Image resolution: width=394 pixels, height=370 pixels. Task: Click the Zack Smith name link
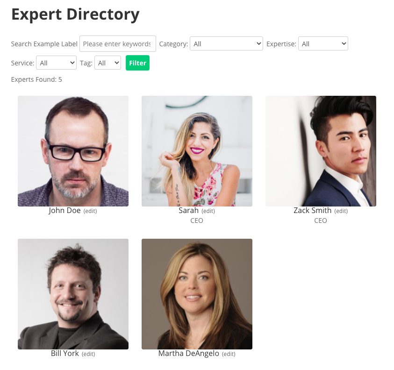pyautogui.click(x=312, y=211)
